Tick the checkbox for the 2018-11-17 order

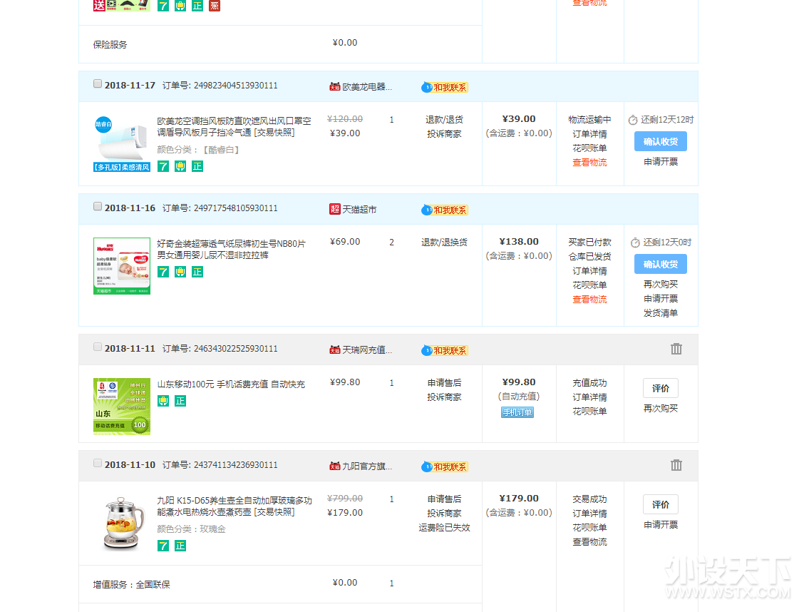(98, 83)
